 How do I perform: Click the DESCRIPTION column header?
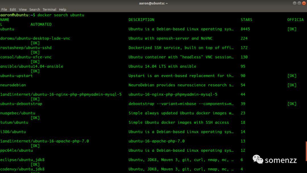(141, 20)
